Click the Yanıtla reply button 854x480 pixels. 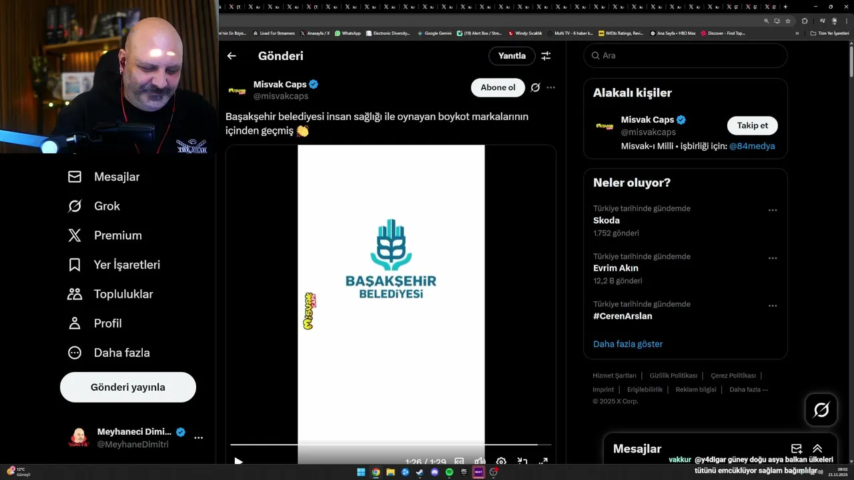point(512,56)
